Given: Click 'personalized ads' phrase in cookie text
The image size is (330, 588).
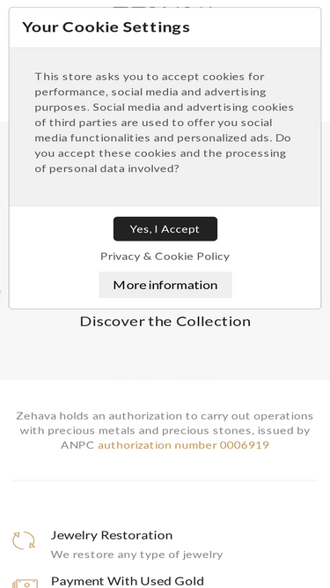Looking at the screenshot, I should pos(224,138).
